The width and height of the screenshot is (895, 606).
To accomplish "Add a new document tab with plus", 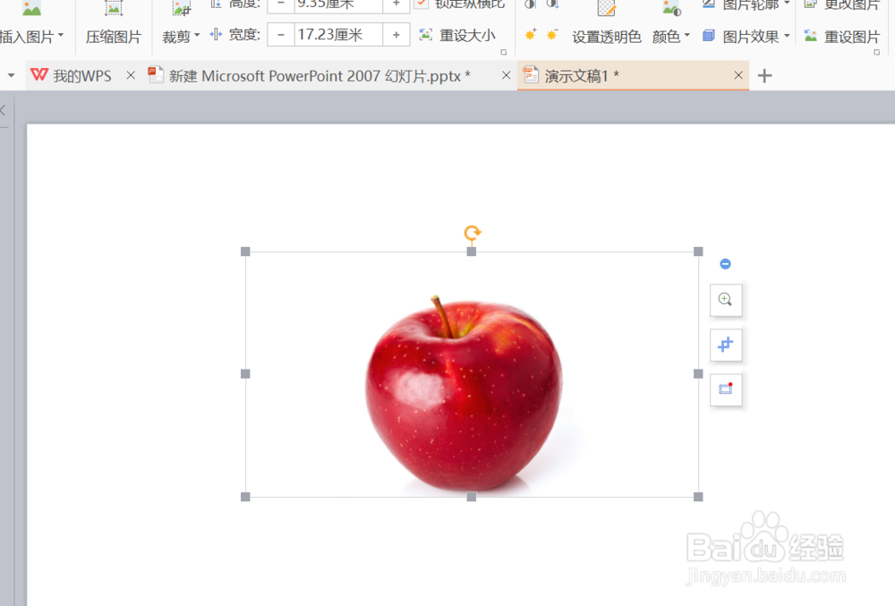I will click(x=765, y=75).
